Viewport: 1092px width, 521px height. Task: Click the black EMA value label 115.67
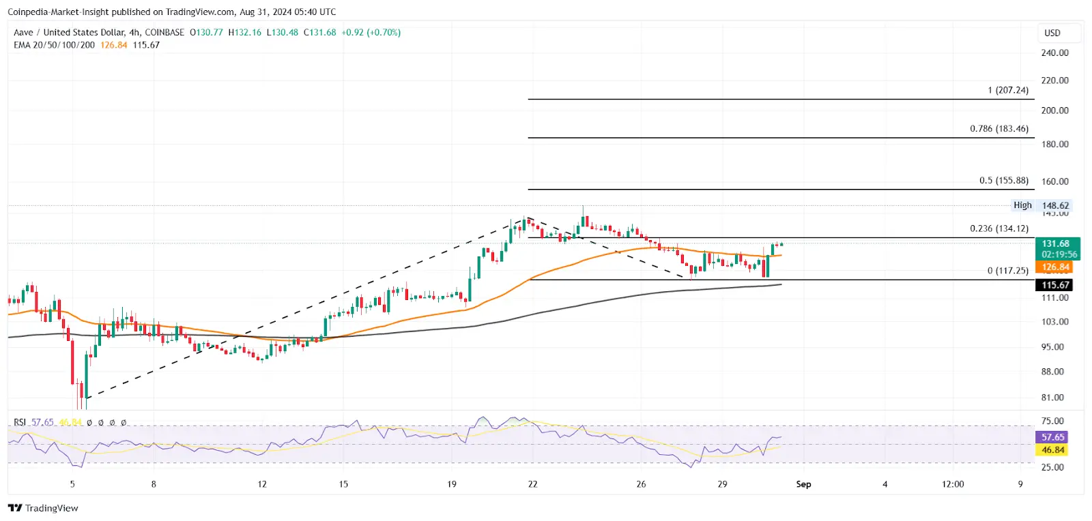click(1054, 285)
